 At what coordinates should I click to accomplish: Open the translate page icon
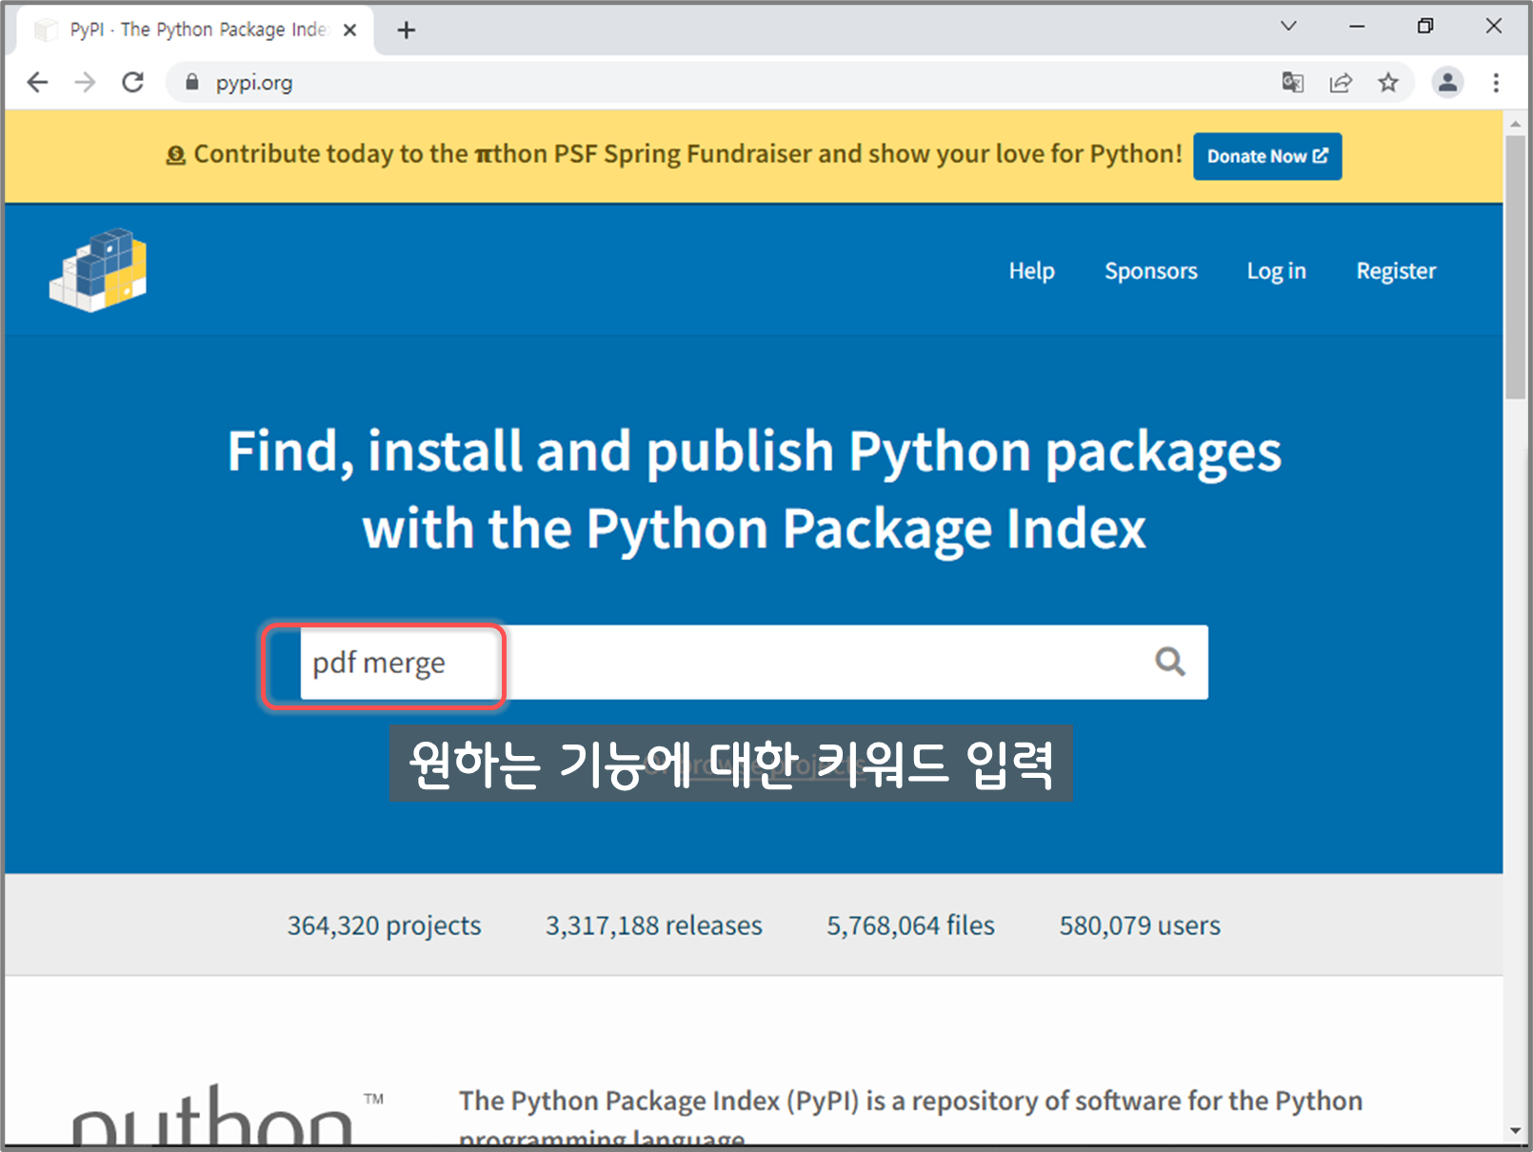pyautogui.click(x=1292, y=83)
